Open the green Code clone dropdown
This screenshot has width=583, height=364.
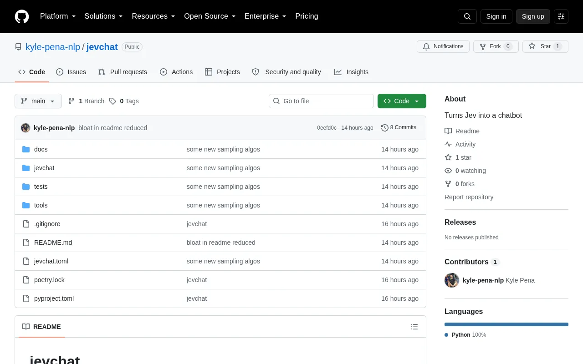tap(402, 101)
